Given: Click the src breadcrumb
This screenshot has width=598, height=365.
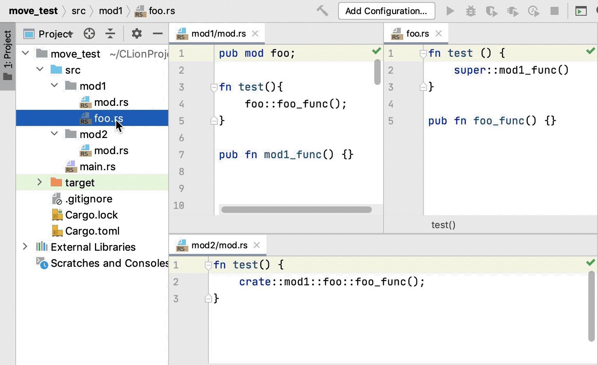Looking at the screenshot, I should pyautogui.click(x=78, y=11).
